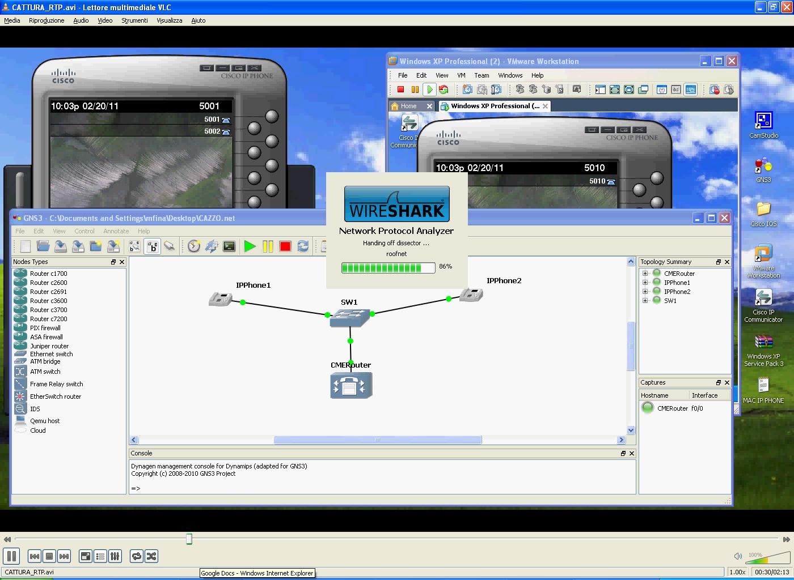Select Router c7200 in Nodes Types panel

(48, 319)
